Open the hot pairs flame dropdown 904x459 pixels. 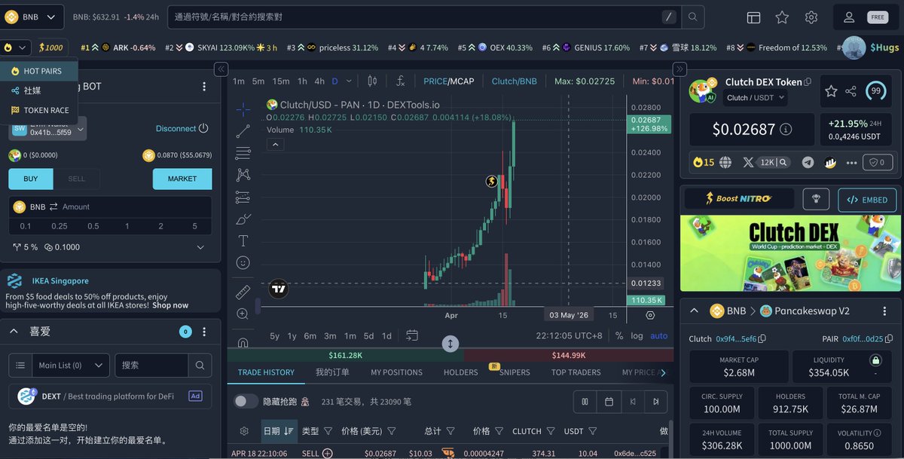pyautogui.click(x=16, y=47)
